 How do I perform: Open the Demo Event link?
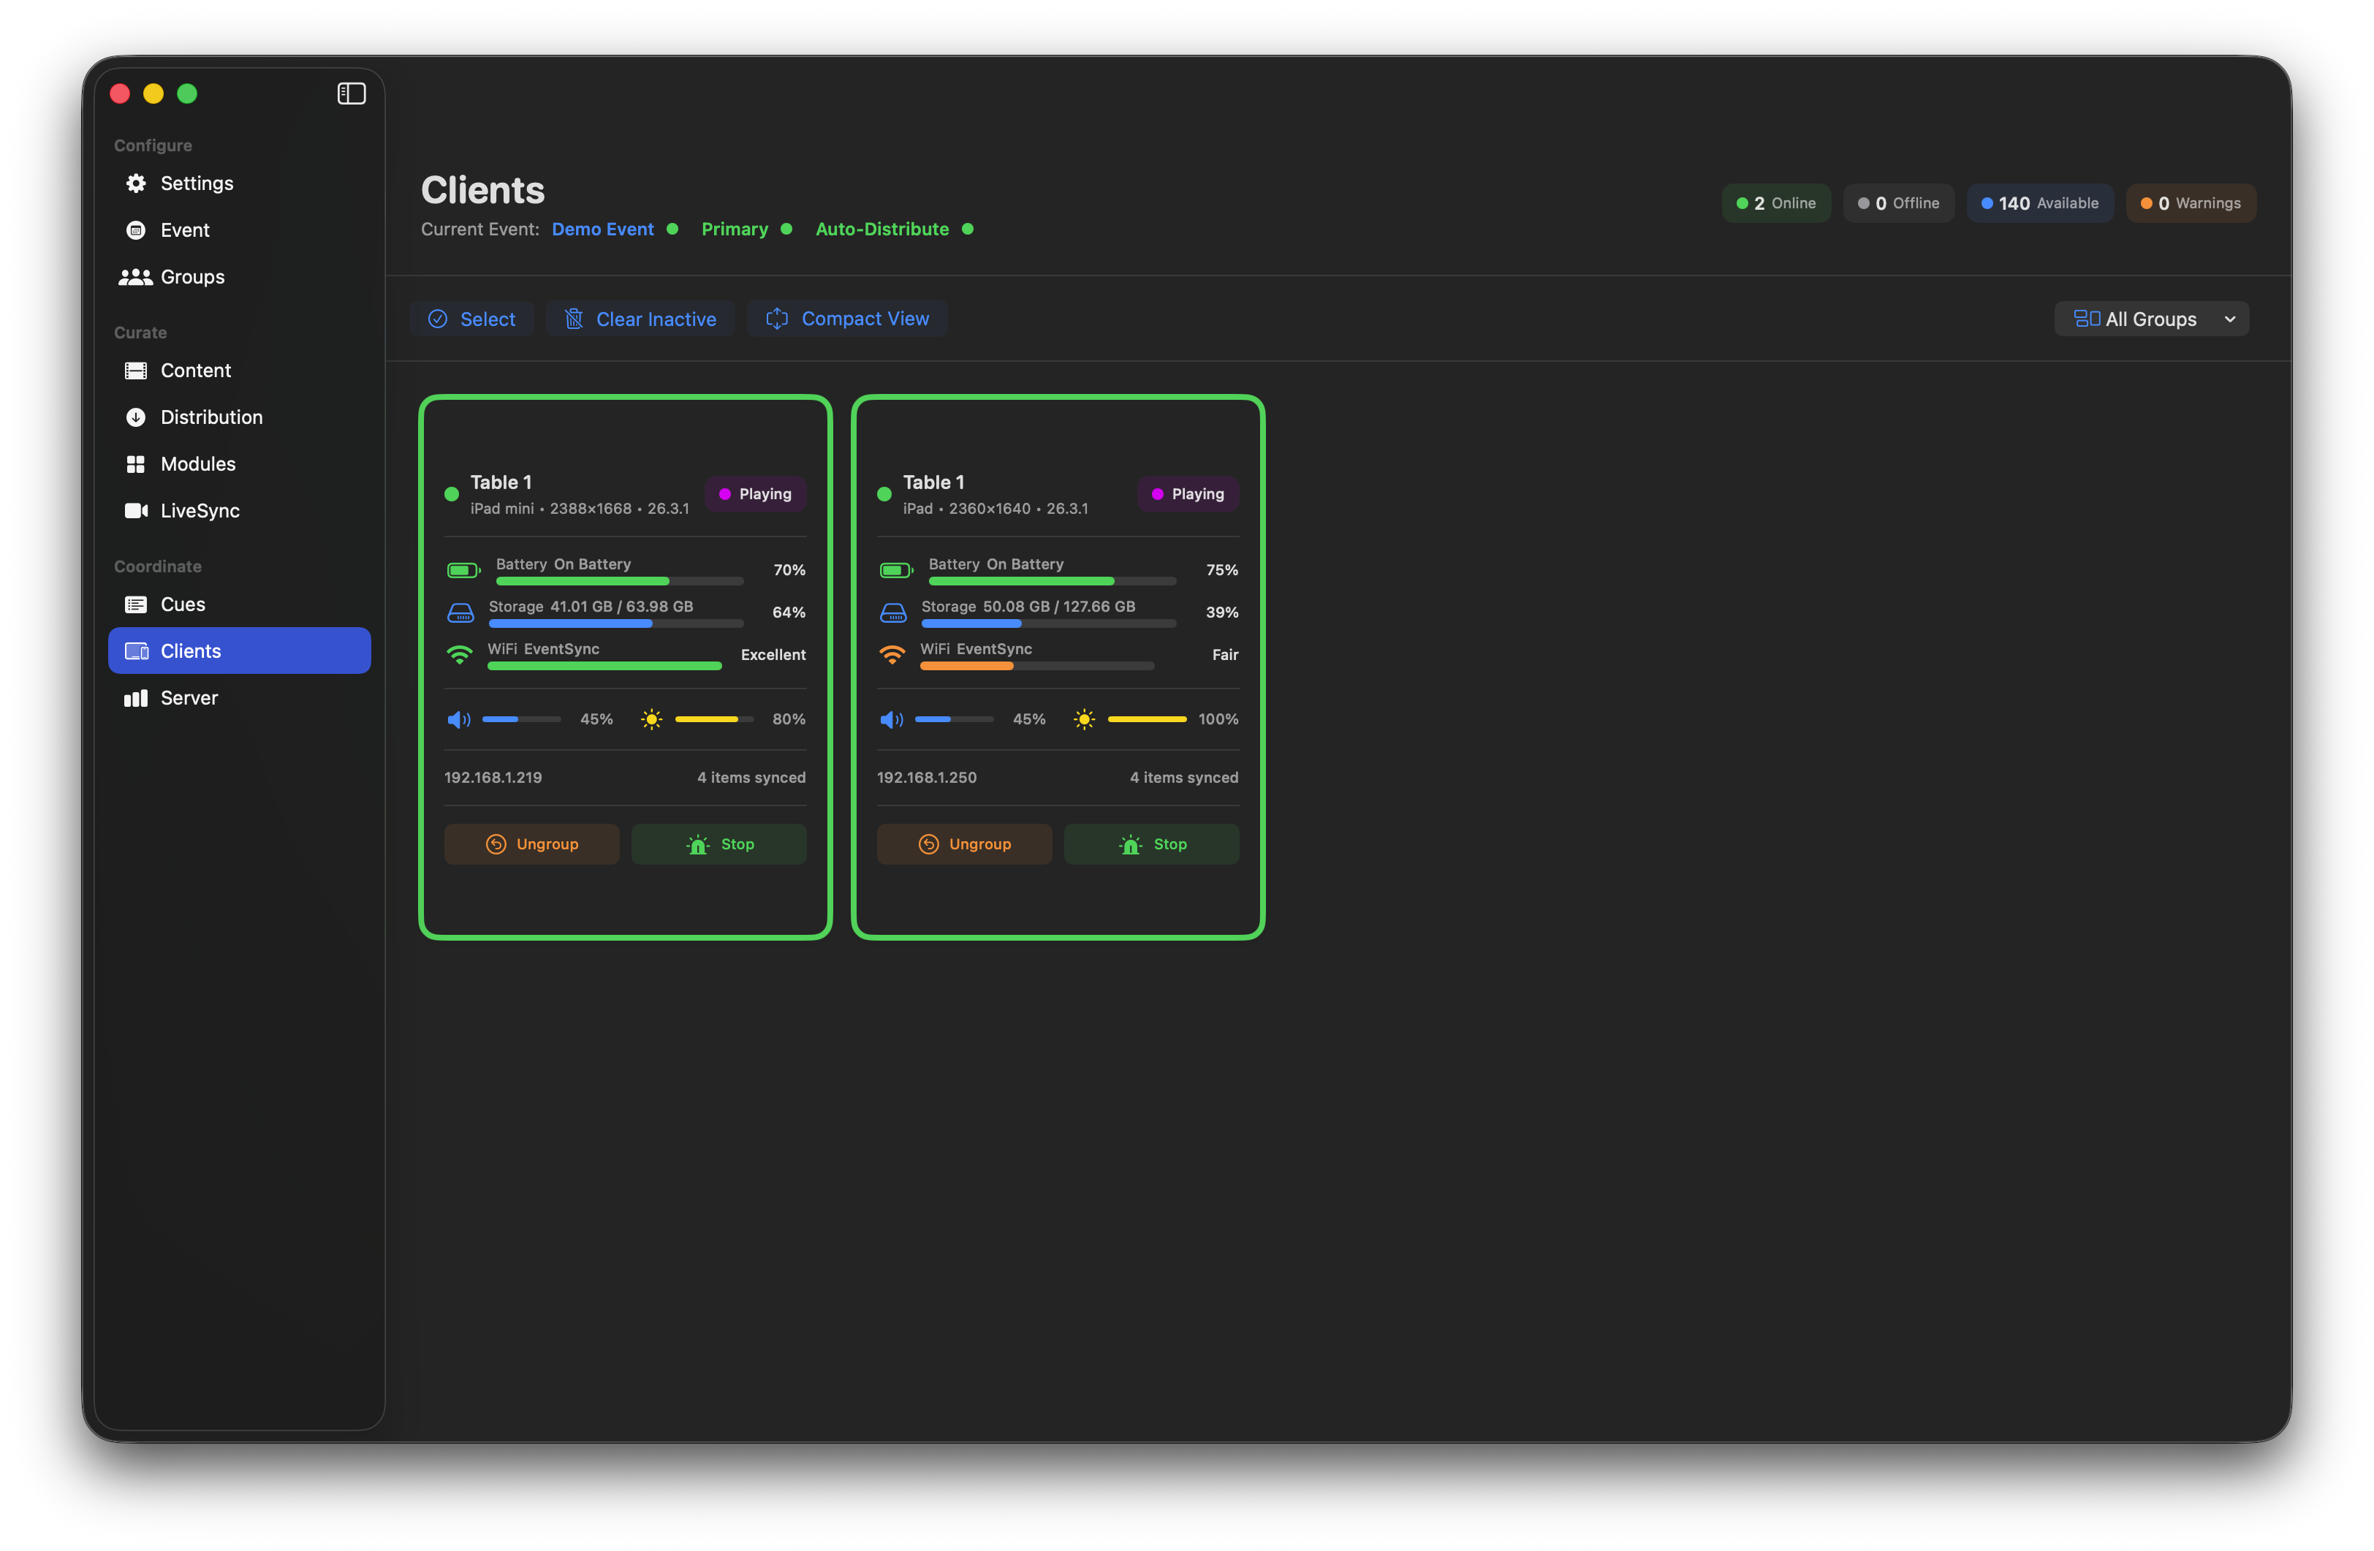602,230
